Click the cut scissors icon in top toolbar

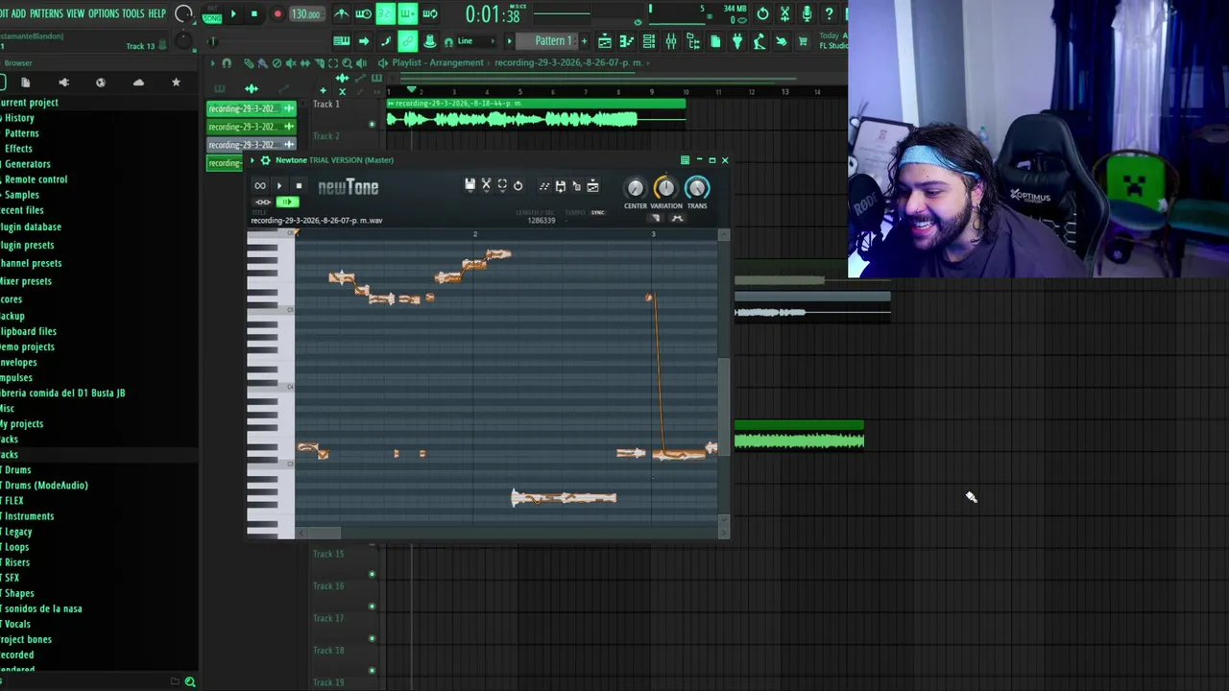coord(784,13)
